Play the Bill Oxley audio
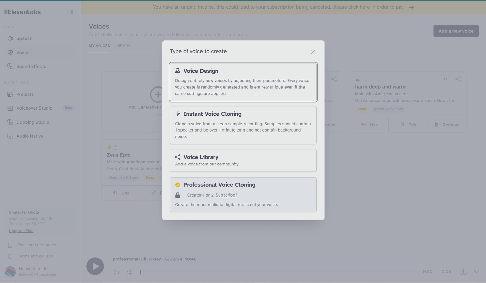 (x=95, y=266)
